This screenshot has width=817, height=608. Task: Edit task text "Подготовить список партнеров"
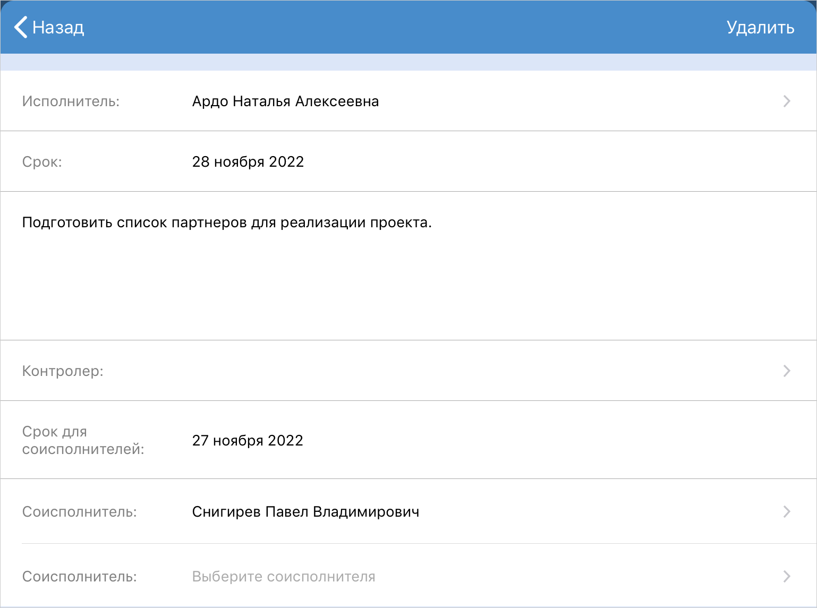pos(227,222)
